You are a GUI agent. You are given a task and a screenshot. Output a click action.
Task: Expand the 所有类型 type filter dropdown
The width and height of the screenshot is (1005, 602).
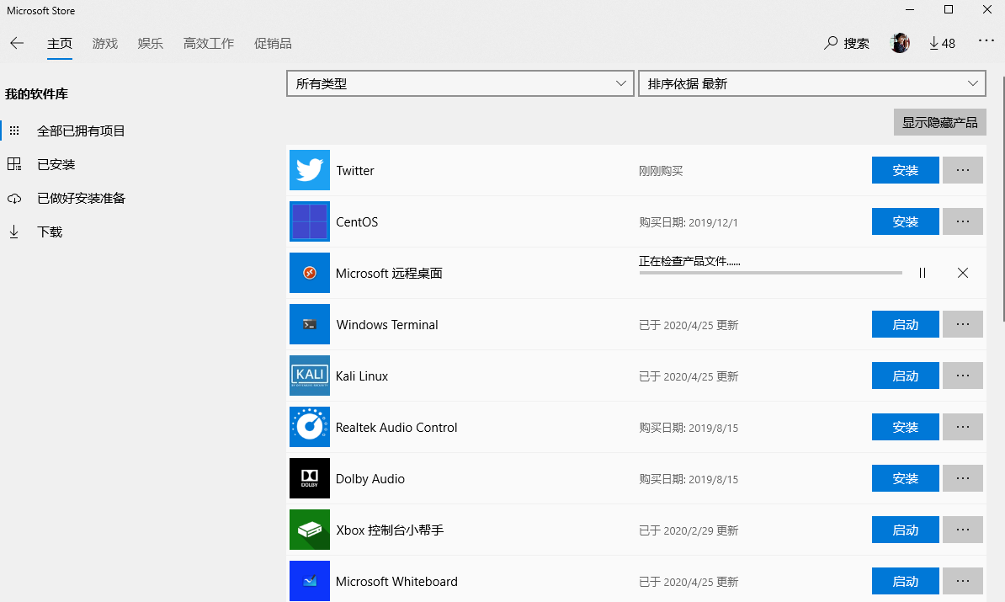coord(460,83)
